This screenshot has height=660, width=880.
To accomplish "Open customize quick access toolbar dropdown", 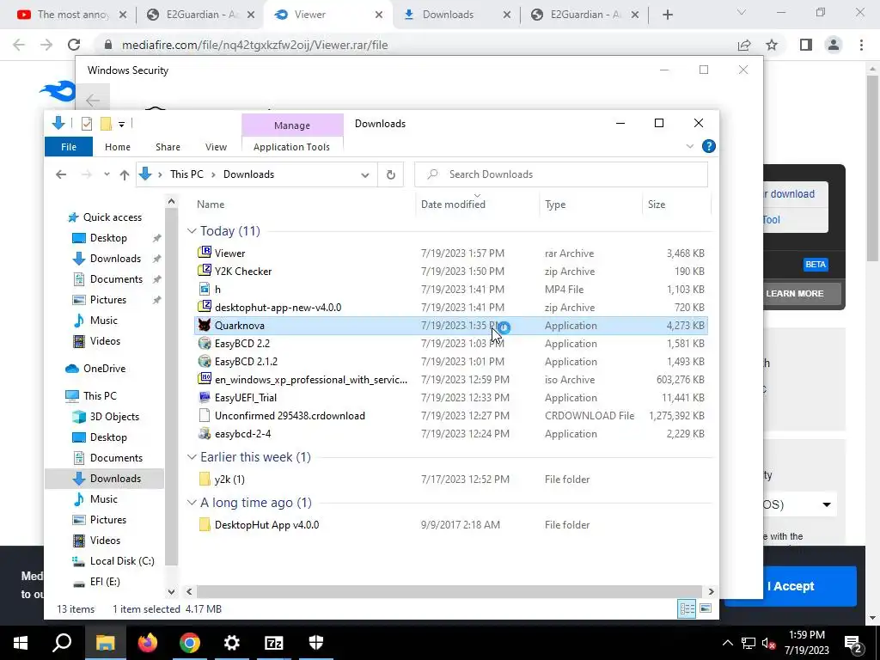I will pos(121,124).
